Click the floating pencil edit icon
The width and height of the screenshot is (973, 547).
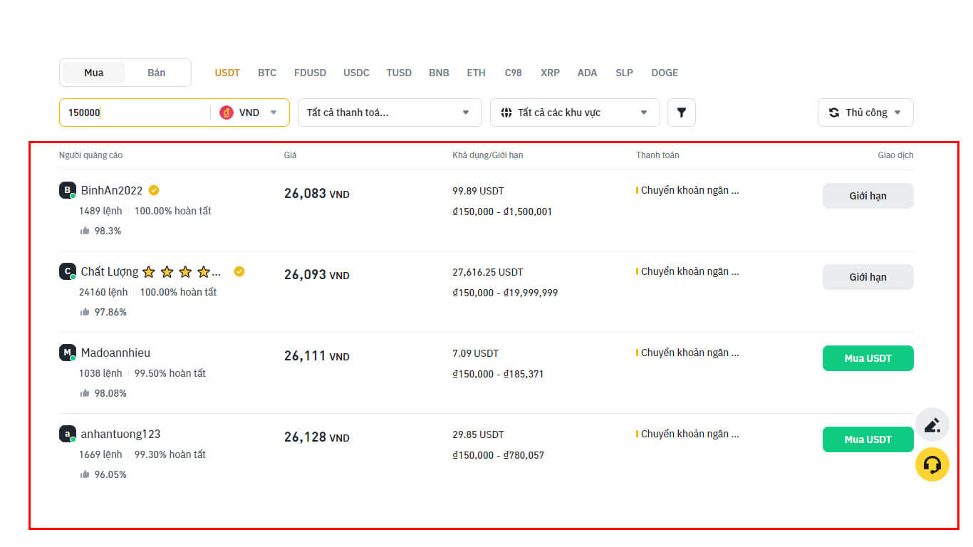click(932, 424)
